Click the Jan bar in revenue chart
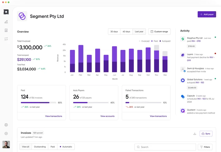The width and height of the screenshot is (221, 152). [x=72, y=61]
